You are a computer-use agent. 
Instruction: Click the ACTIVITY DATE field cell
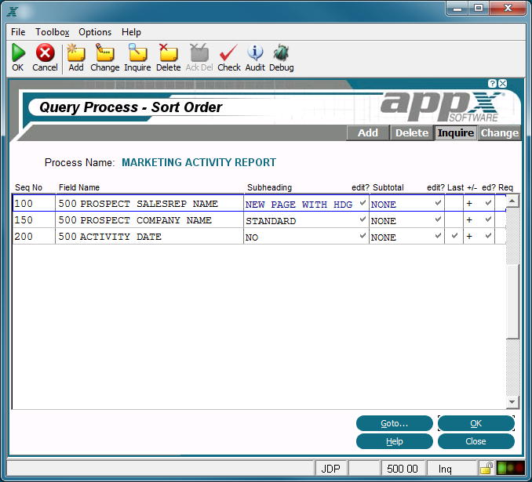coord(150,236)
